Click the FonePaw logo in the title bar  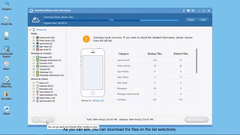[x=31, y=10]
